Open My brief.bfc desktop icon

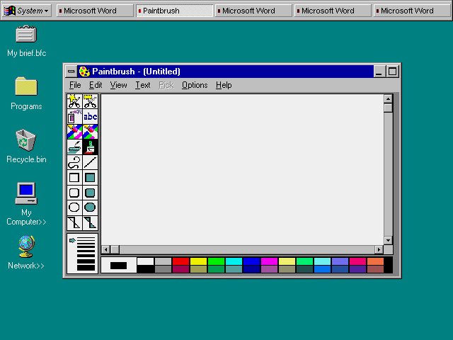(26, 41)
